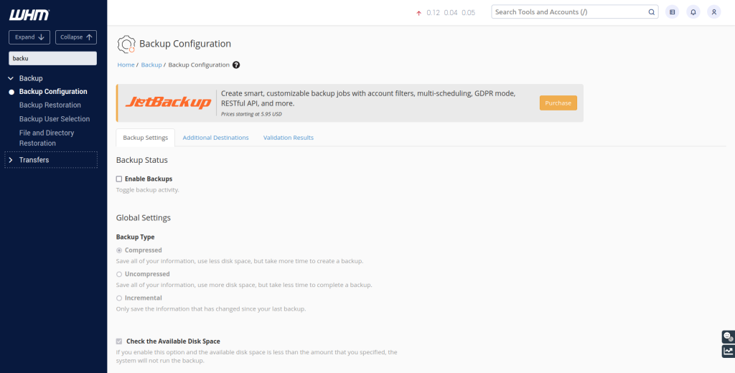This screenshot has width=735, height=373.
Task: Follow the Home breadcrumb link
Action: point(126,65)
